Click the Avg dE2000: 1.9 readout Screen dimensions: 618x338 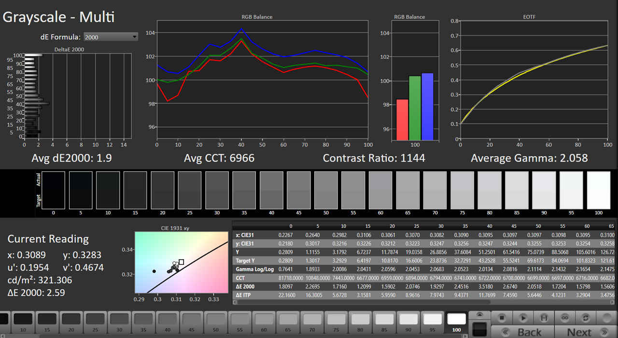point(71,158)
